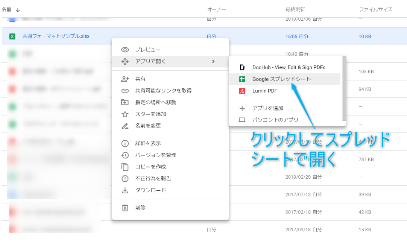Screen dimensions: 407x246
Task: Click the trash can delete icon
Action: 125,208
